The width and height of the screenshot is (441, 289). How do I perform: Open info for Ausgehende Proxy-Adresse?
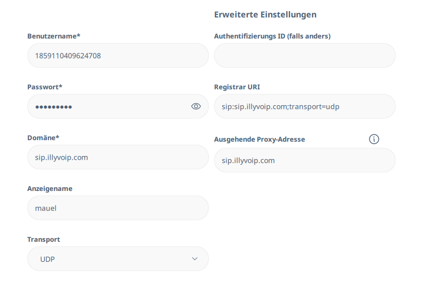pyautogui.click(x=374, y=139)
